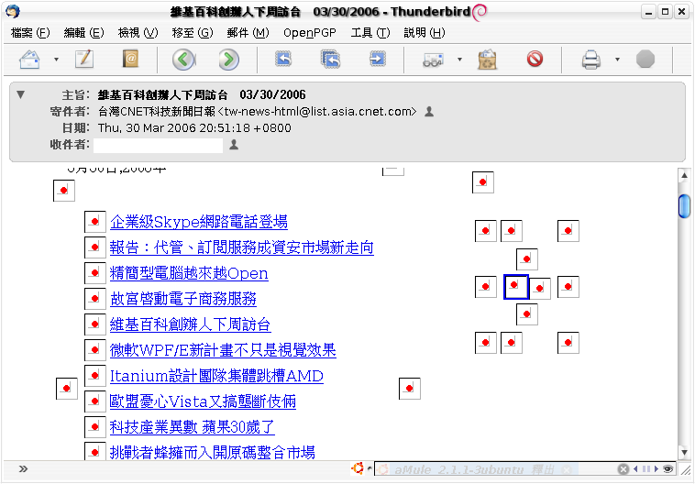
Task: Click the Thunderbird logo in title bar
Action: coord(13,11)
